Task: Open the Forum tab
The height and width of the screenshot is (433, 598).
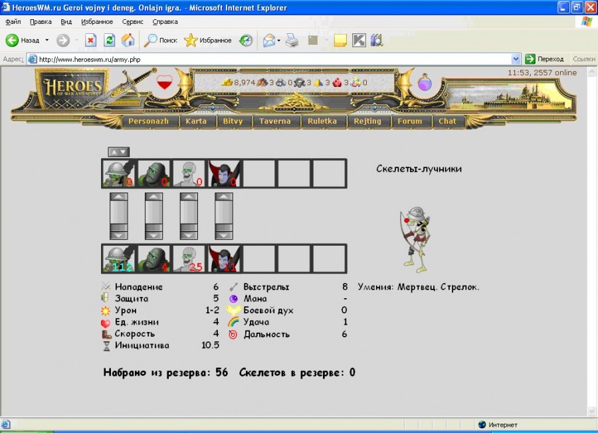Action: (x=410, y=122)
